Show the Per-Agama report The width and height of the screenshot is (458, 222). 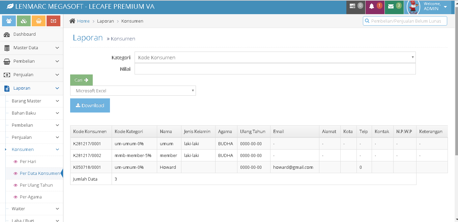[x=30, y=197]
